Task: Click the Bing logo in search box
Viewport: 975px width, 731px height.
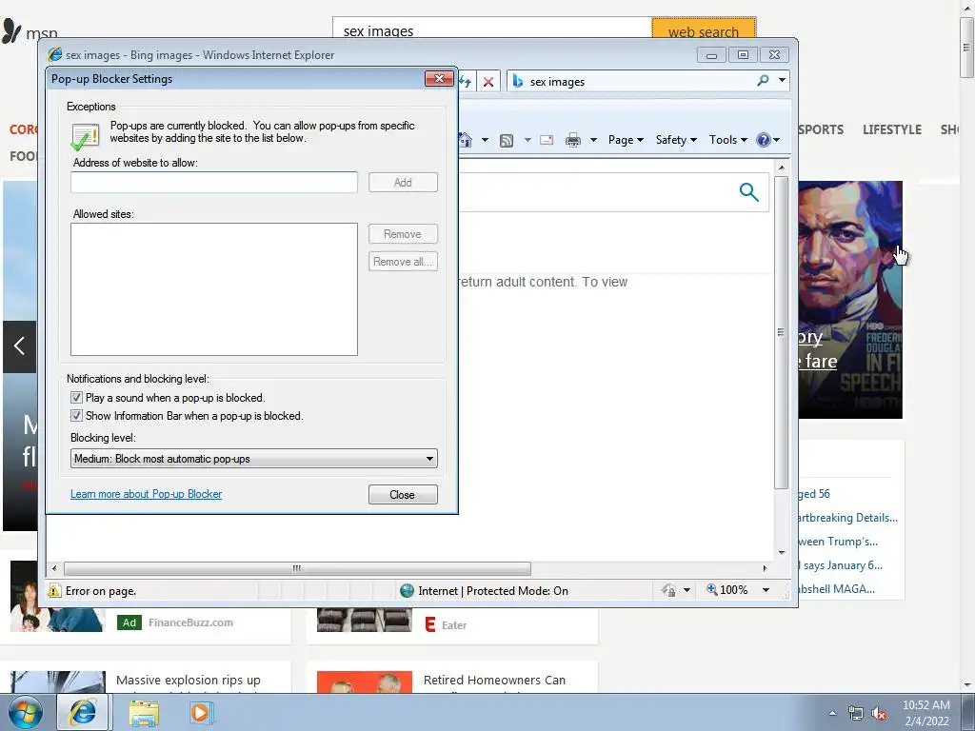Action: coord(517,81)
